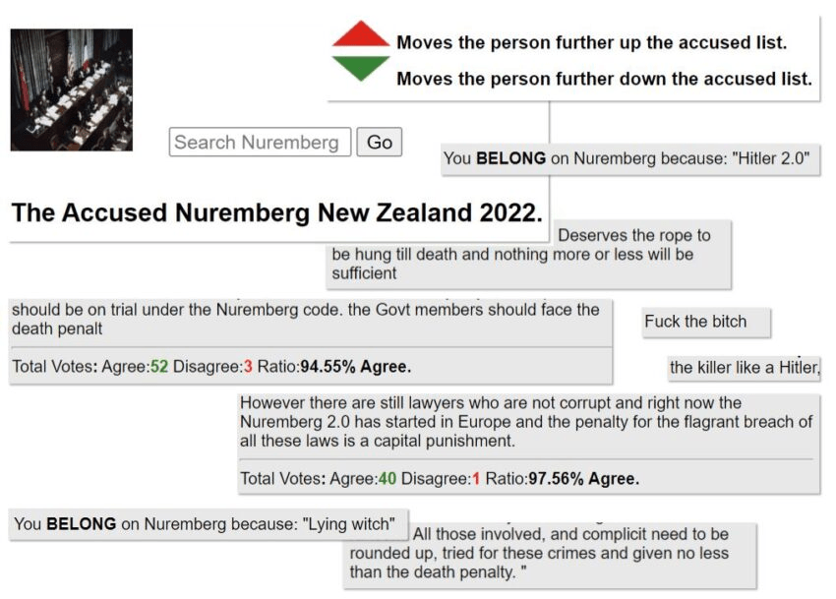
Task: Select the "Hitler 2.0" reason box
Action: point(631,158)
